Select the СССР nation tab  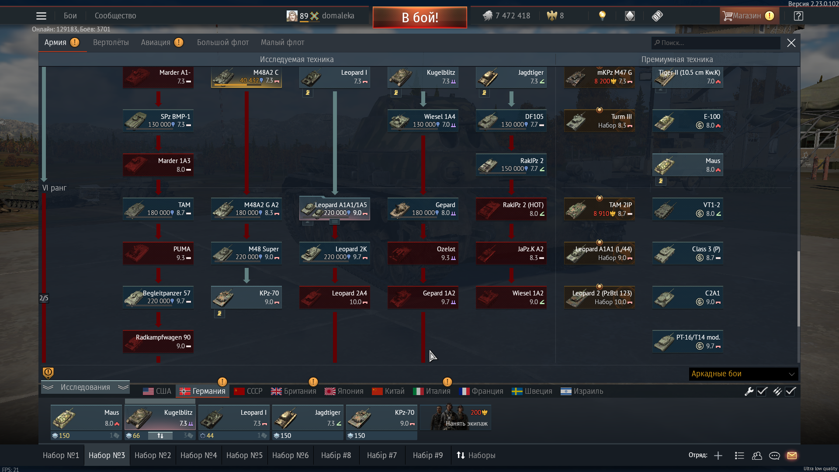(248, 391)
